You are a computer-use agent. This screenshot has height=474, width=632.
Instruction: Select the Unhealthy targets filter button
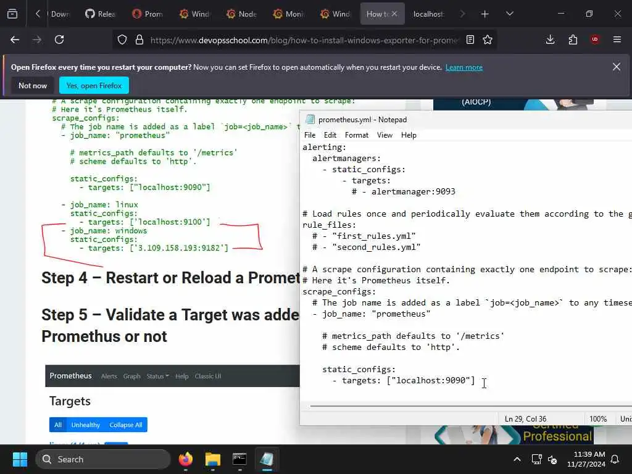click(x=85, y=425)
